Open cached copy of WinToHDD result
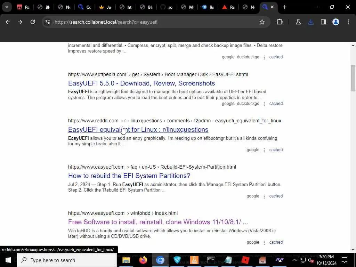 tap(276, 242)
